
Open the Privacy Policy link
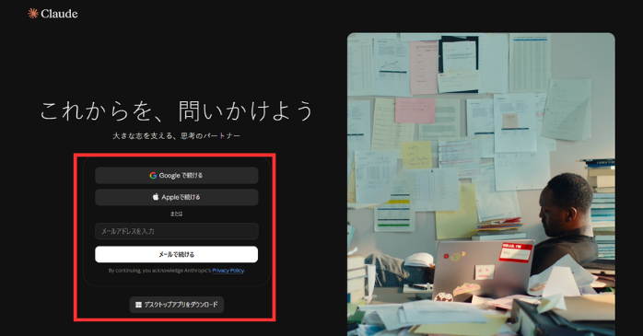click(228, 271)
